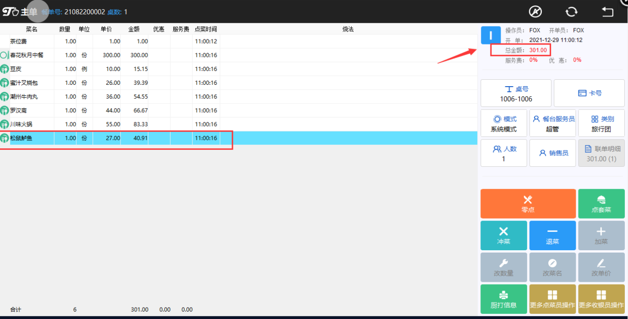Click the 11:00:12 order time cell
The width and height of the screenshot is (628, 319).
coord(206,41)
